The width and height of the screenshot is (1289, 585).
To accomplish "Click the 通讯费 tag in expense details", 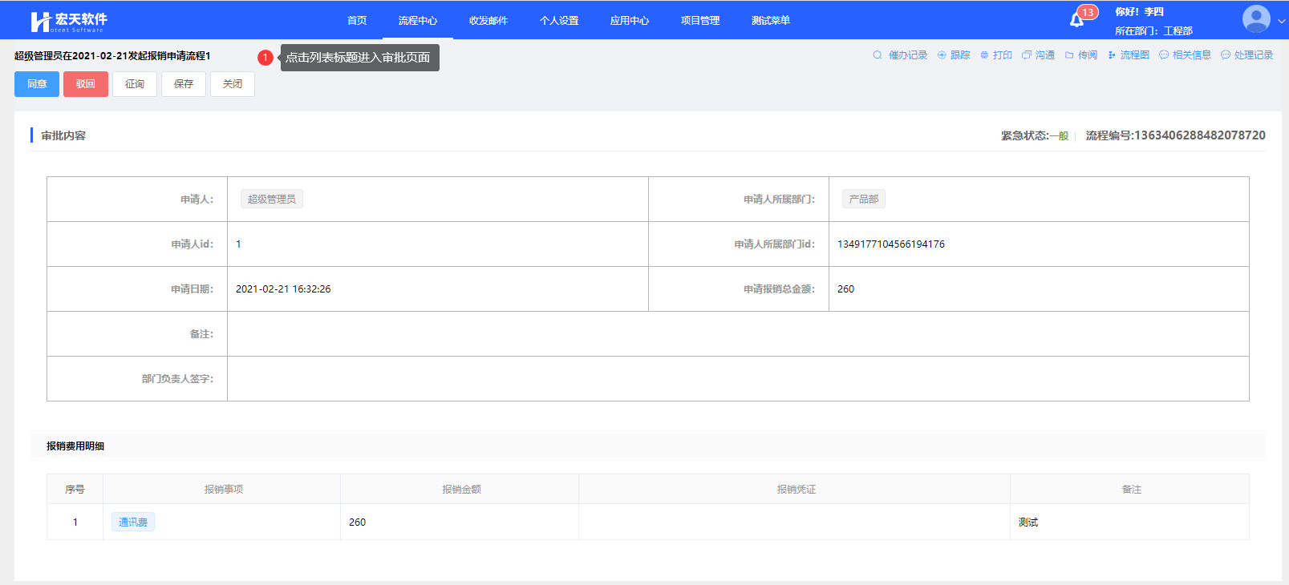I will (x=133, y=522).
